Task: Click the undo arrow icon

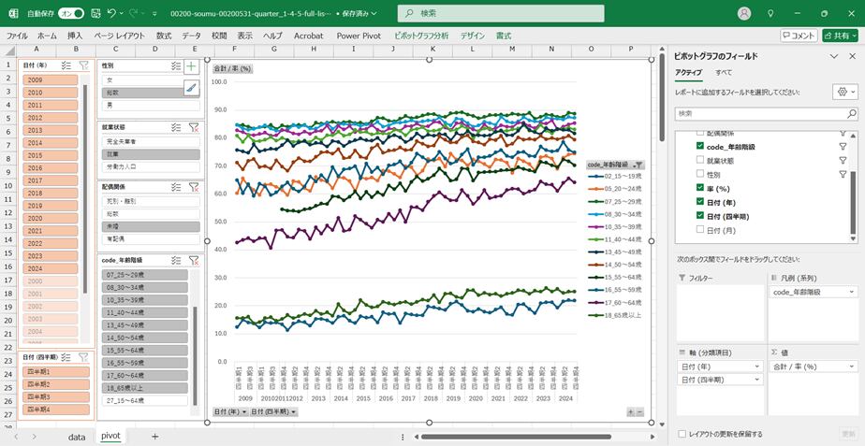Action: 111,13
